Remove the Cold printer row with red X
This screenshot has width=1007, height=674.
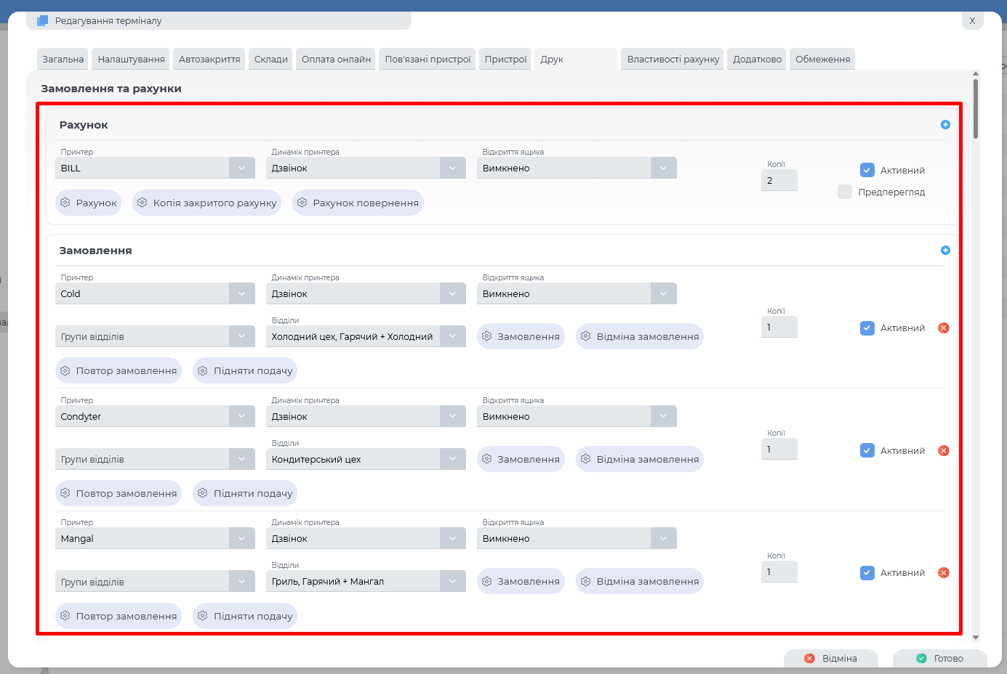[944, 328]
